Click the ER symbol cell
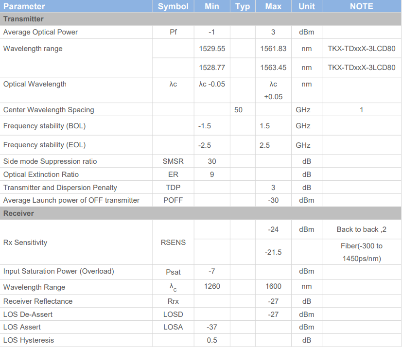The image size is (402, 348). (173, 174)
